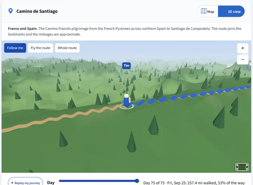Viewport: 253px width, 185px height.
Task: Start the Fly the route animation
Action: pos(40,48)
